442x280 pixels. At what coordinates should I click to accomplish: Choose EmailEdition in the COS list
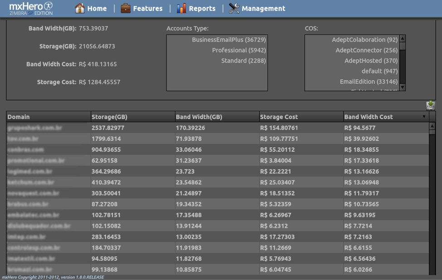(369, 82)
